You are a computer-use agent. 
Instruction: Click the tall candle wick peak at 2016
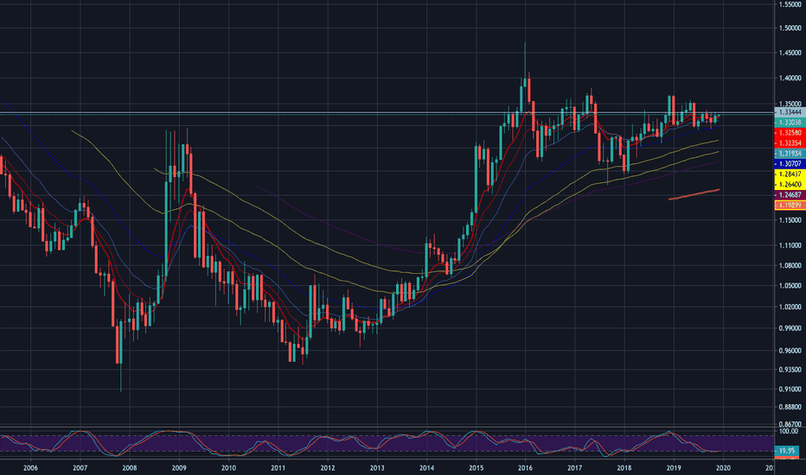tap(525, 45)
